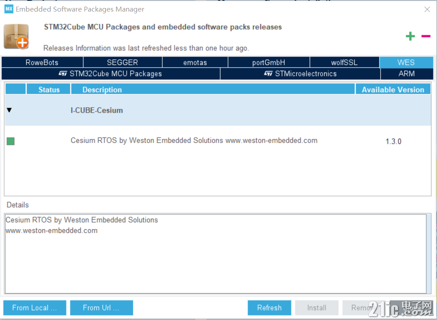437x320 pixels.
Task: Open the wolfSSL tab
Action: (344, 62)
